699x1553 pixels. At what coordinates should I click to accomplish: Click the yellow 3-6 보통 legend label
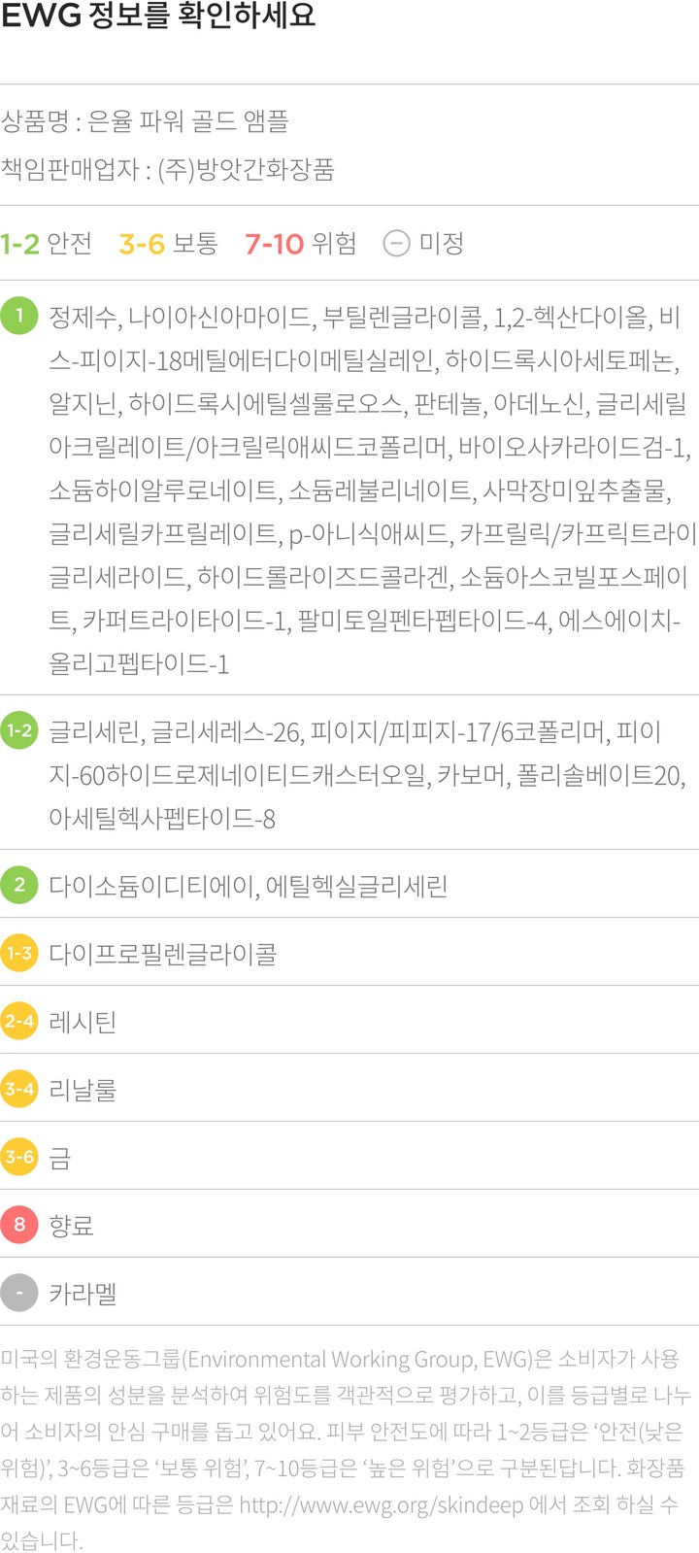(x=168, y=243)
